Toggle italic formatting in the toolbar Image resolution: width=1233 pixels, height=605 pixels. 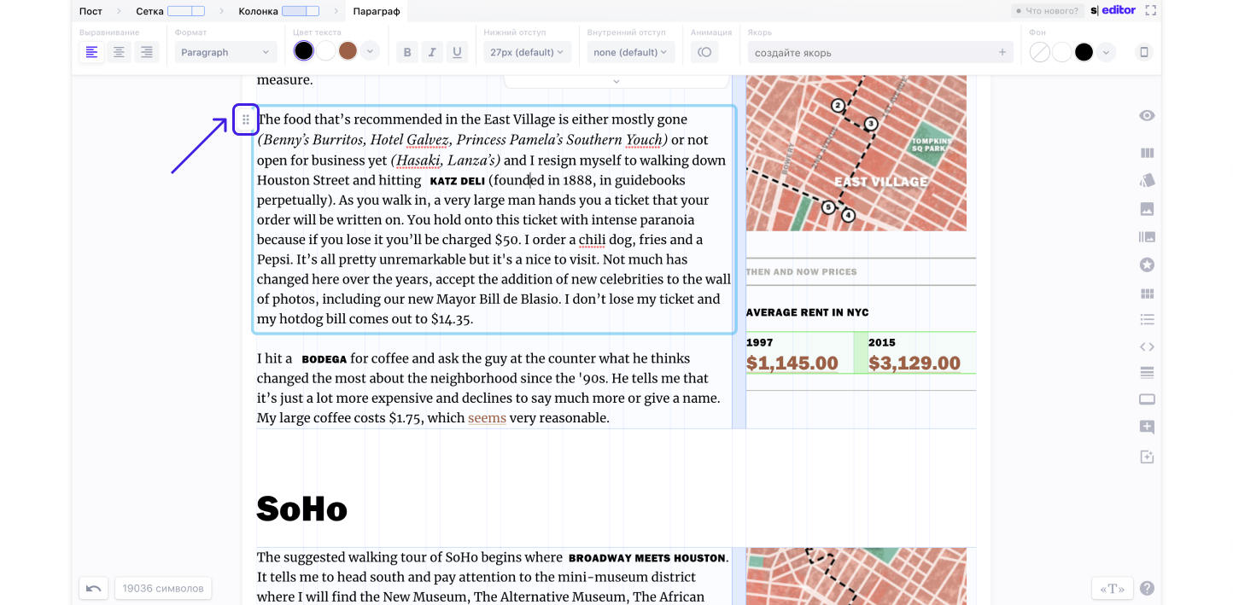coord(432,52)
